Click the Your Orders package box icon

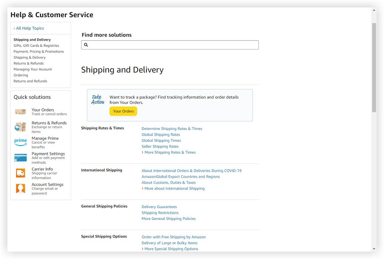[20, 112]
